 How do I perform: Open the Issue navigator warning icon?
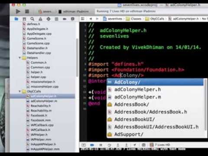pyautogui.click(x=40, y=19)
